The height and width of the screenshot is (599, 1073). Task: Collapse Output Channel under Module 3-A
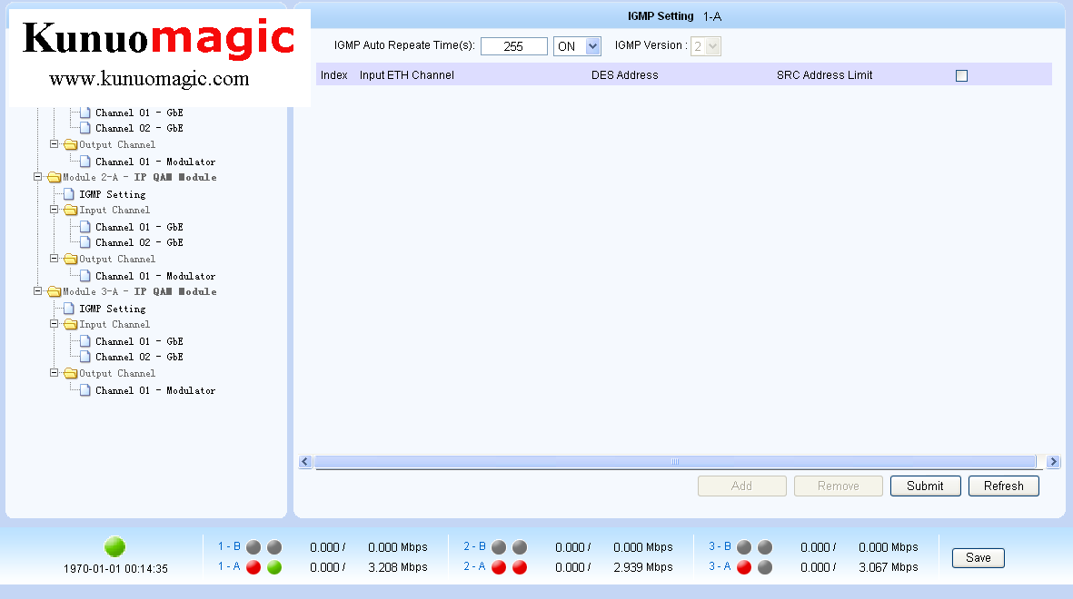55,373
